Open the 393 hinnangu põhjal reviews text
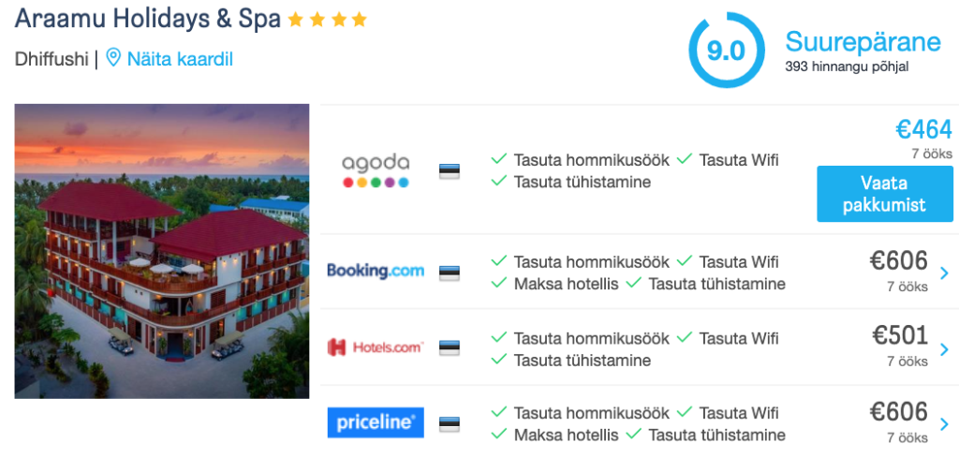This screenshot has height=457, width=959. (x=847, y=67)
